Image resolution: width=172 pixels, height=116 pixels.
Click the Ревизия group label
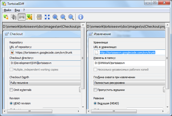98,98
